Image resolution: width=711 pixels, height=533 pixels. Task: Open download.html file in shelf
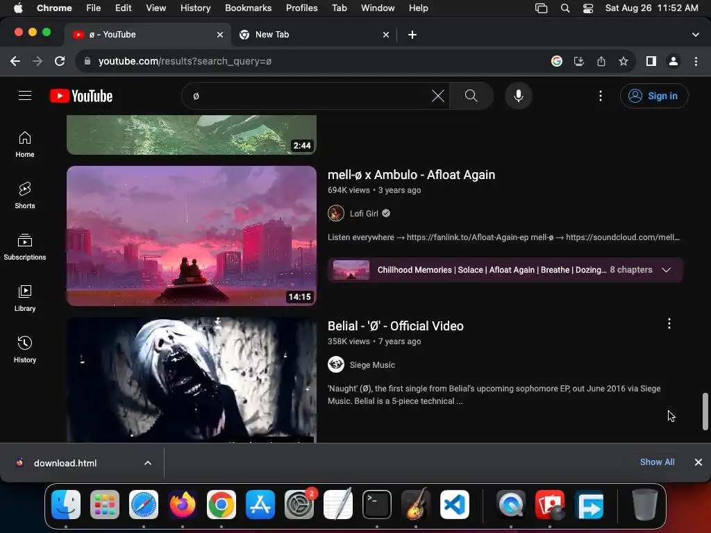click(x=65, y=463)
